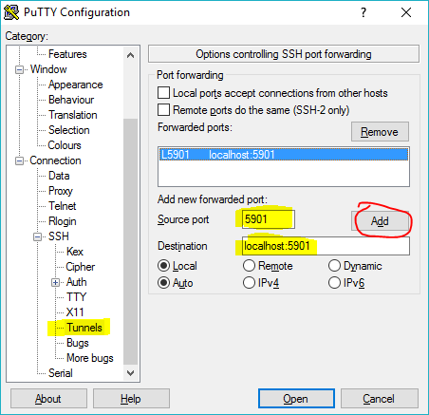Image resolution: width=429 pixels, height=415 pixels.
Task: Open the TTY category
Action: click(x=76, y=297)
